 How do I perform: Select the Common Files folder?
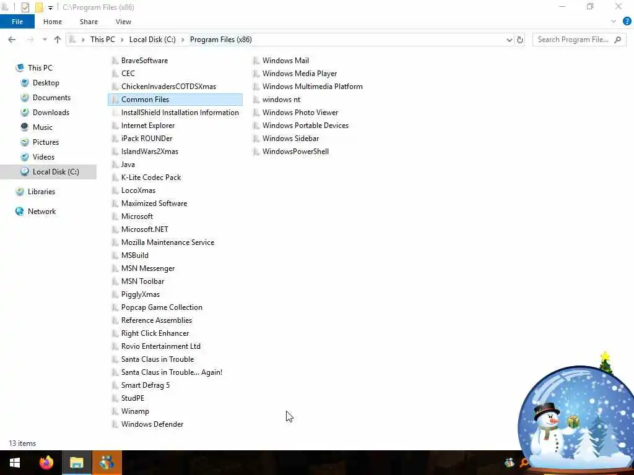pos(175,100)
